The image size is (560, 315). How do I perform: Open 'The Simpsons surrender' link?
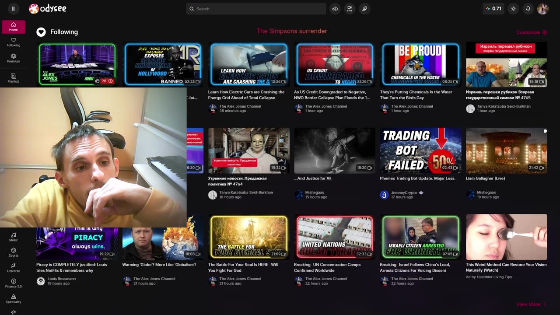[292, 31]
